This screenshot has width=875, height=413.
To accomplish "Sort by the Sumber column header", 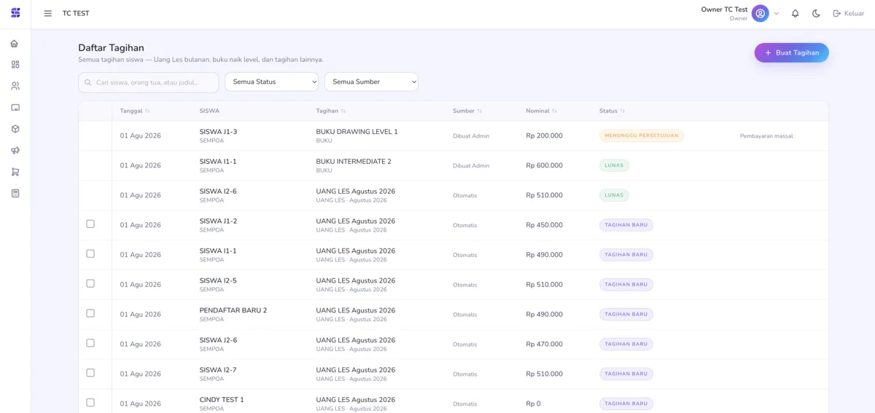I will pos(467,111).
